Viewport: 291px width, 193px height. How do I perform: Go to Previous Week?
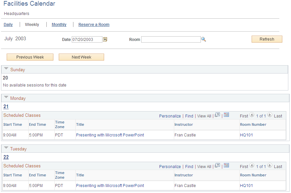(x=30, y=57)
